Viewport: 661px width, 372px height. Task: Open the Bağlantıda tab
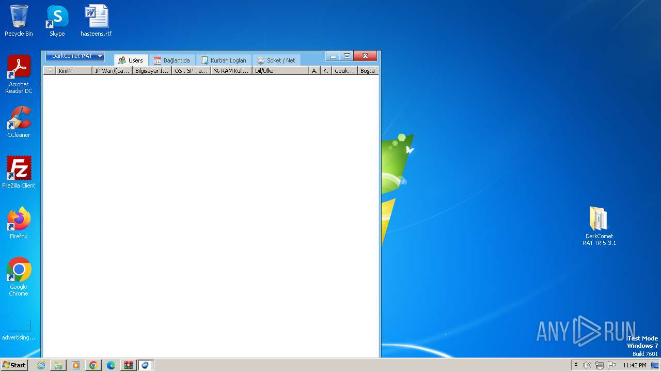(172, 60)
